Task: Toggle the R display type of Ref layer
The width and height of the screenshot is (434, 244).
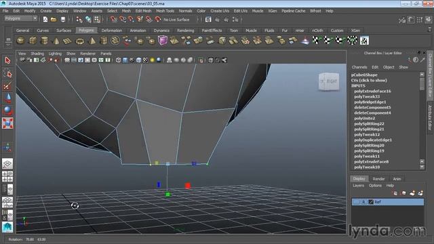Action: [363, 202]
